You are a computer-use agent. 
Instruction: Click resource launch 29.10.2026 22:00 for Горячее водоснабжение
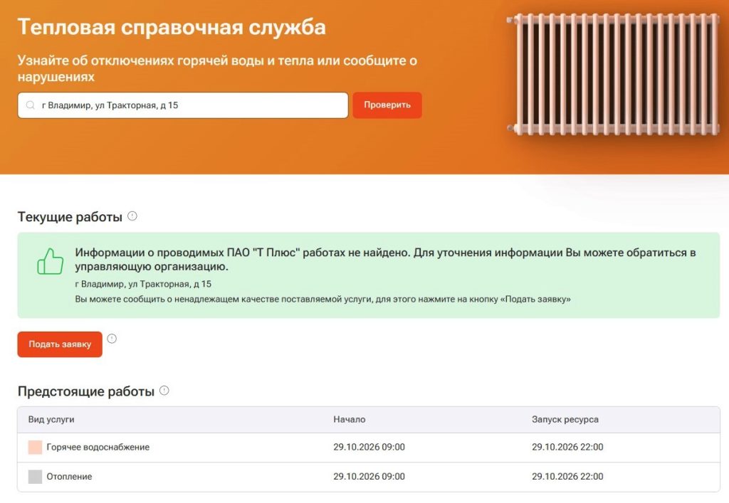pyautogui.click(x=567, y=448)
